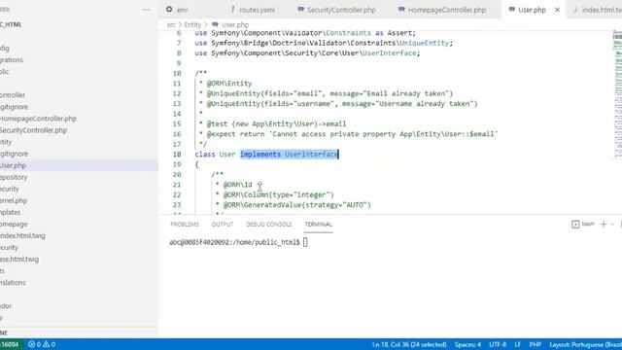Expand the migrations folder in explorer
This screenshot has height=350, width=622.
[x=11, y=60]
